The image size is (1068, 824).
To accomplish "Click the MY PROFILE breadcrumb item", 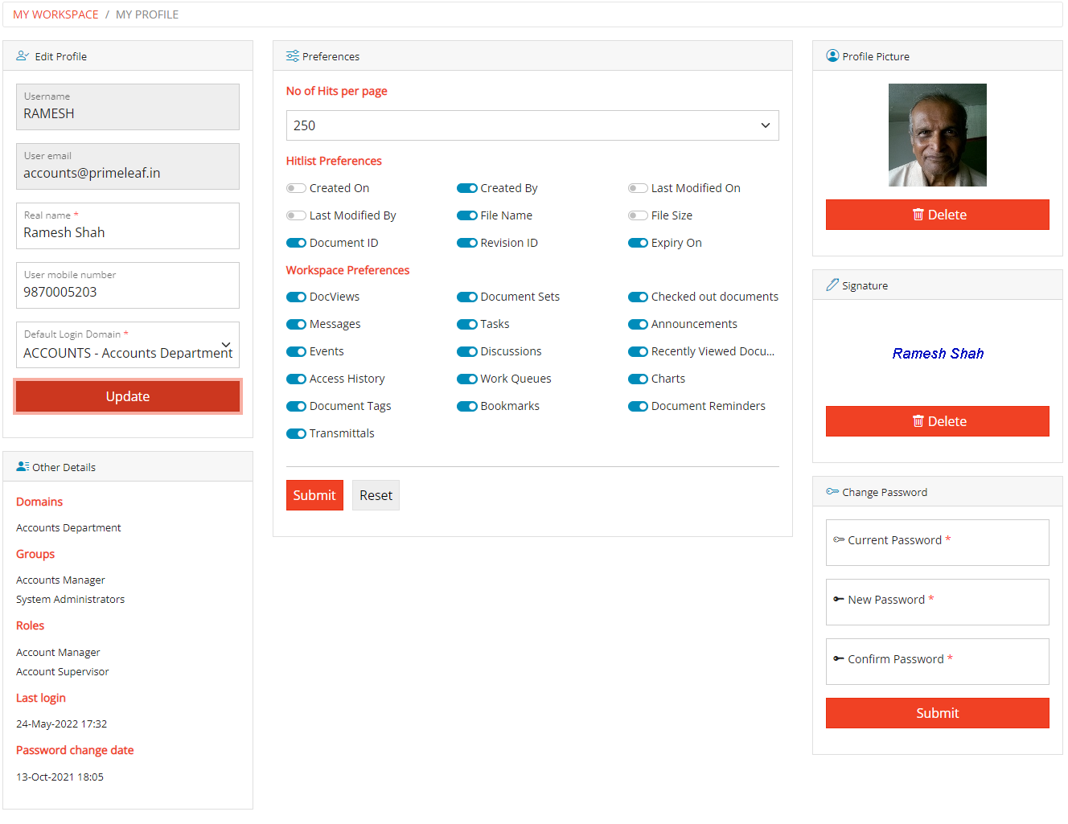I will [x=147, y=14].
